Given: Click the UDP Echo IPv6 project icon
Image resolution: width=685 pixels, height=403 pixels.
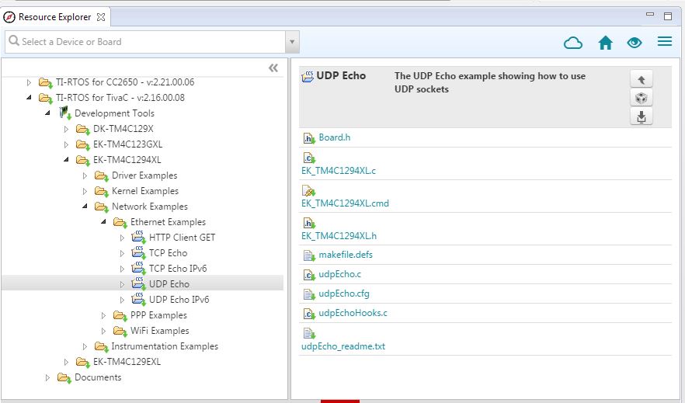Looking at the screenshot, I should pyautogui.click(x=138, y=299).
